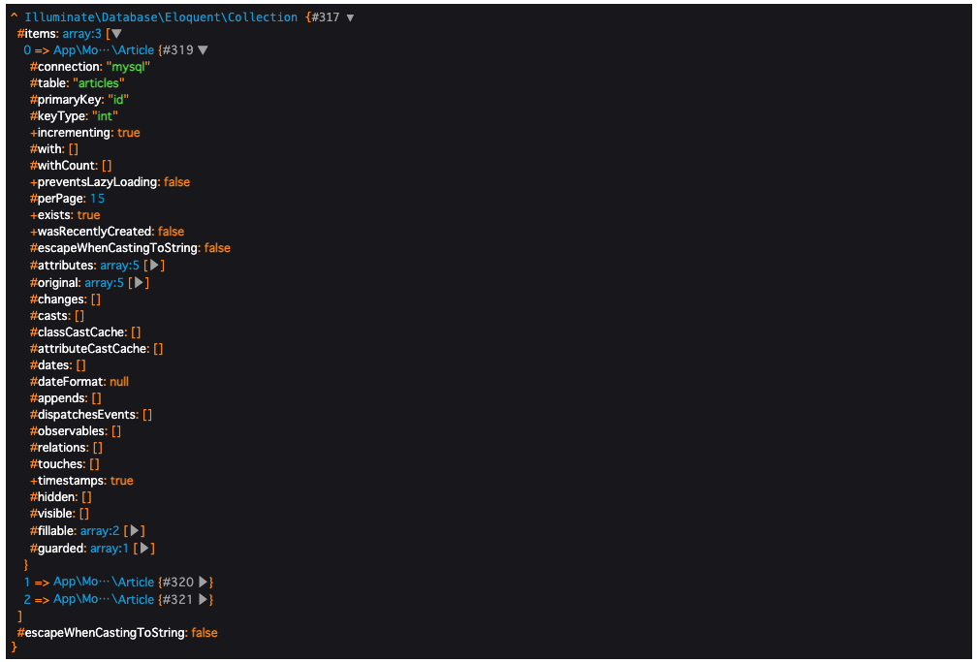Screen dimensions: 977x662
Task: Select the #connection "mysql" value
Action: click(x=128, y=67)
